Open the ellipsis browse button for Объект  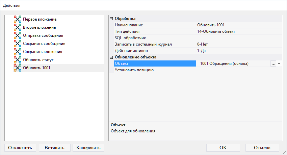[x=273, y=64]
